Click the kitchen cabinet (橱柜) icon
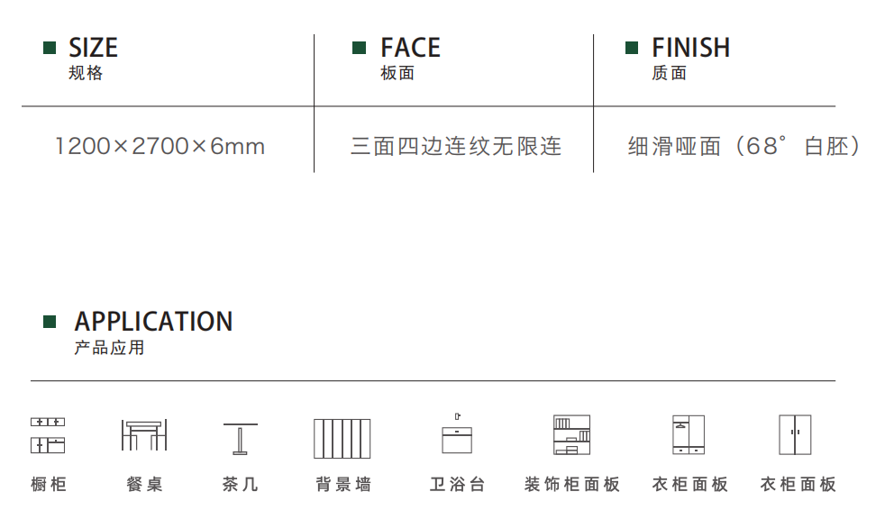Image resolution: width=885 pixels, height=519 pixels. click(48, 435)
